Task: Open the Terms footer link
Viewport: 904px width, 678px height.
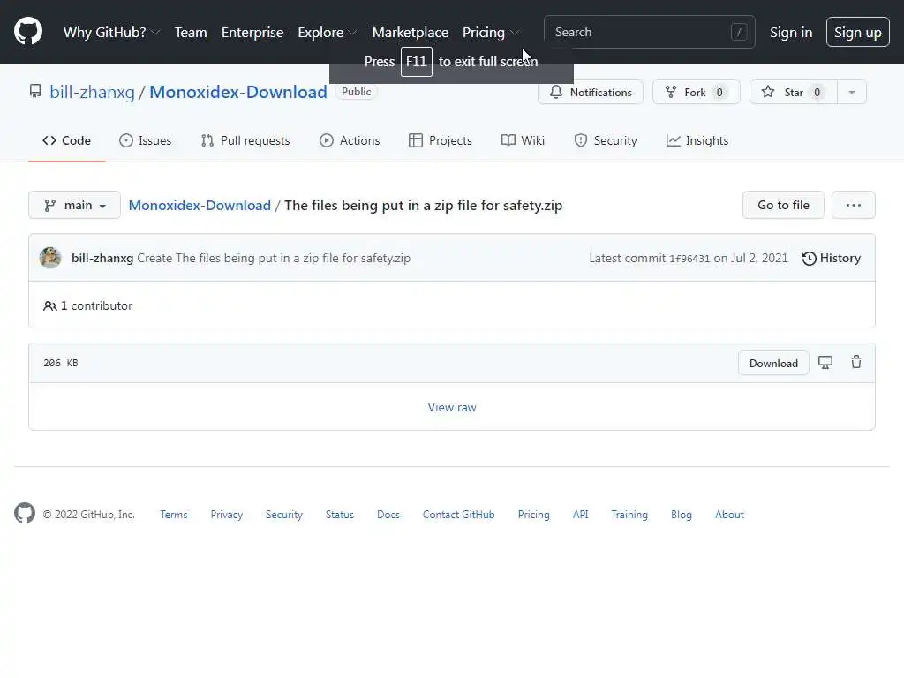Action: click(174, 515)
